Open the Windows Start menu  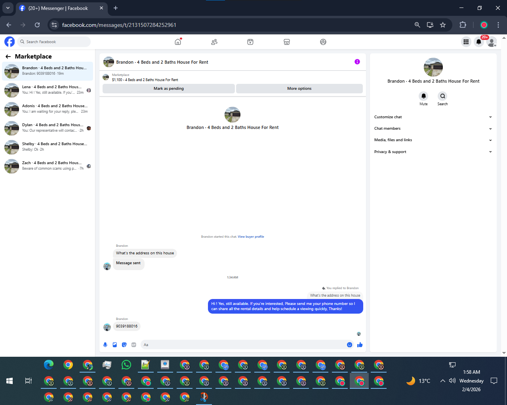pyautogui.click(x=10, y=381)
